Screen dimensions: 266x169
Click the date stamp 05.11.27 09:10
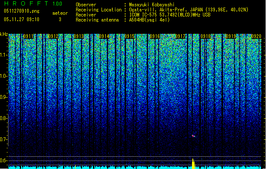(22, 19)
